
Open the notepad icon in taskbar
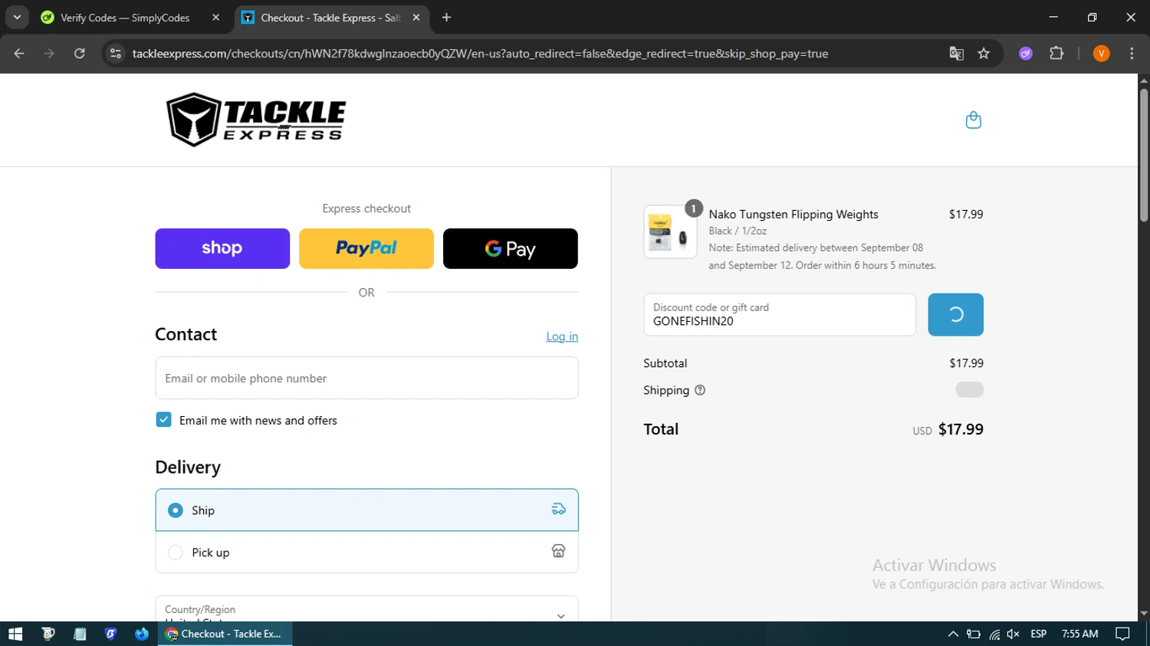pos(80,634)
